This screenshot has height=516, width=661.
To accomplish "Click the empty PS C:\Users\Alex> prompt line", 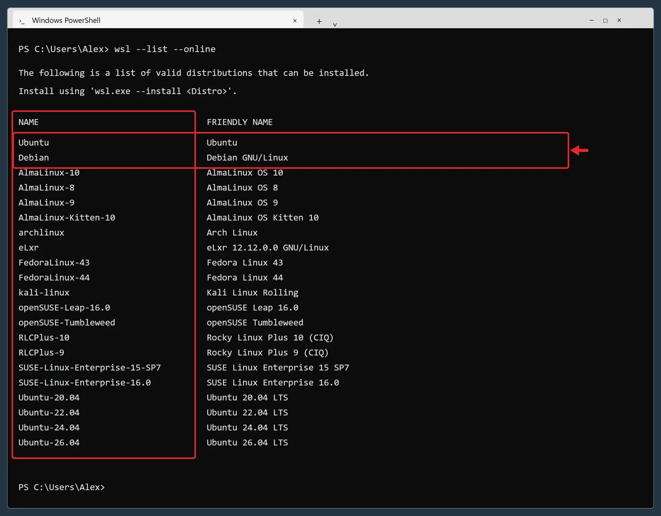I will coord(62,487).
